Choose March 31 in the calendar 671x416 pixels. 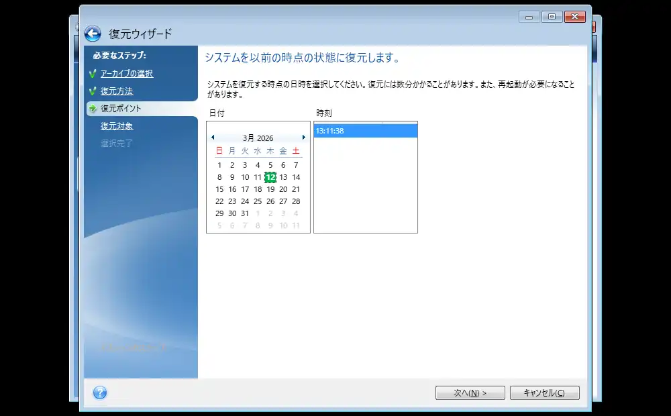(245, 213)
